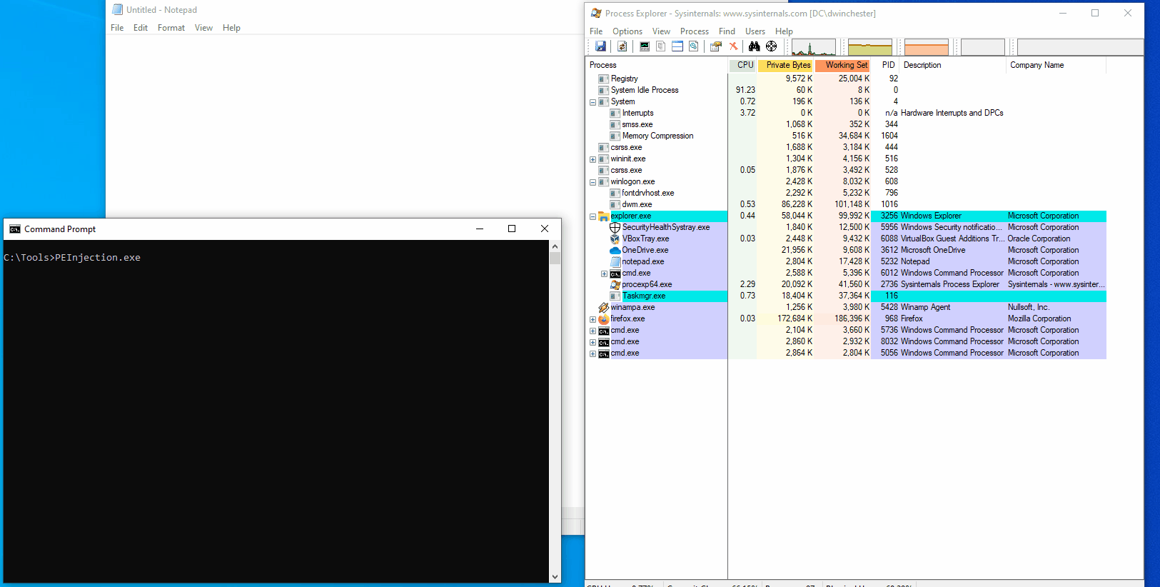Image resolution: width=1160 pixels, height=587 pixels.
Task: Click the firefox.exe process icon
Action: coord(603,318)
